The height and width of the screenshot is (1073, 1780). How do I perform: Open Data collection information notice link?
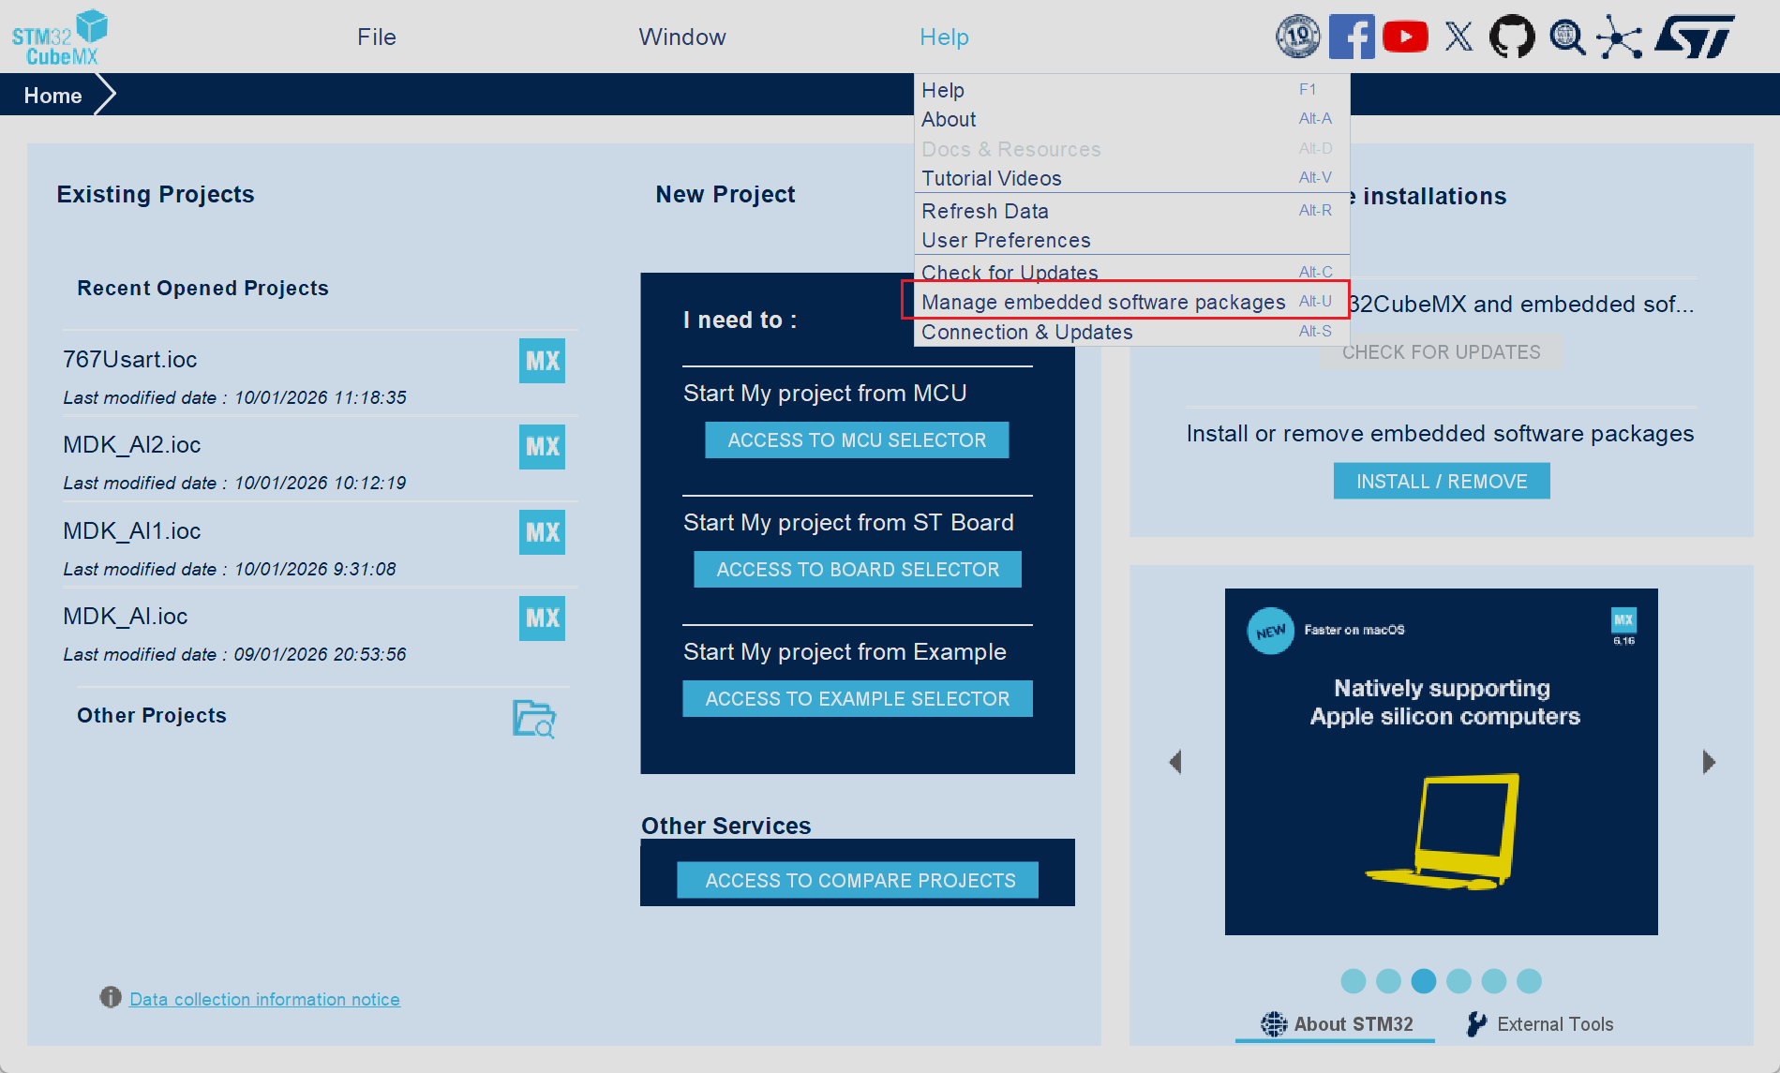click(x=264, y=999)
